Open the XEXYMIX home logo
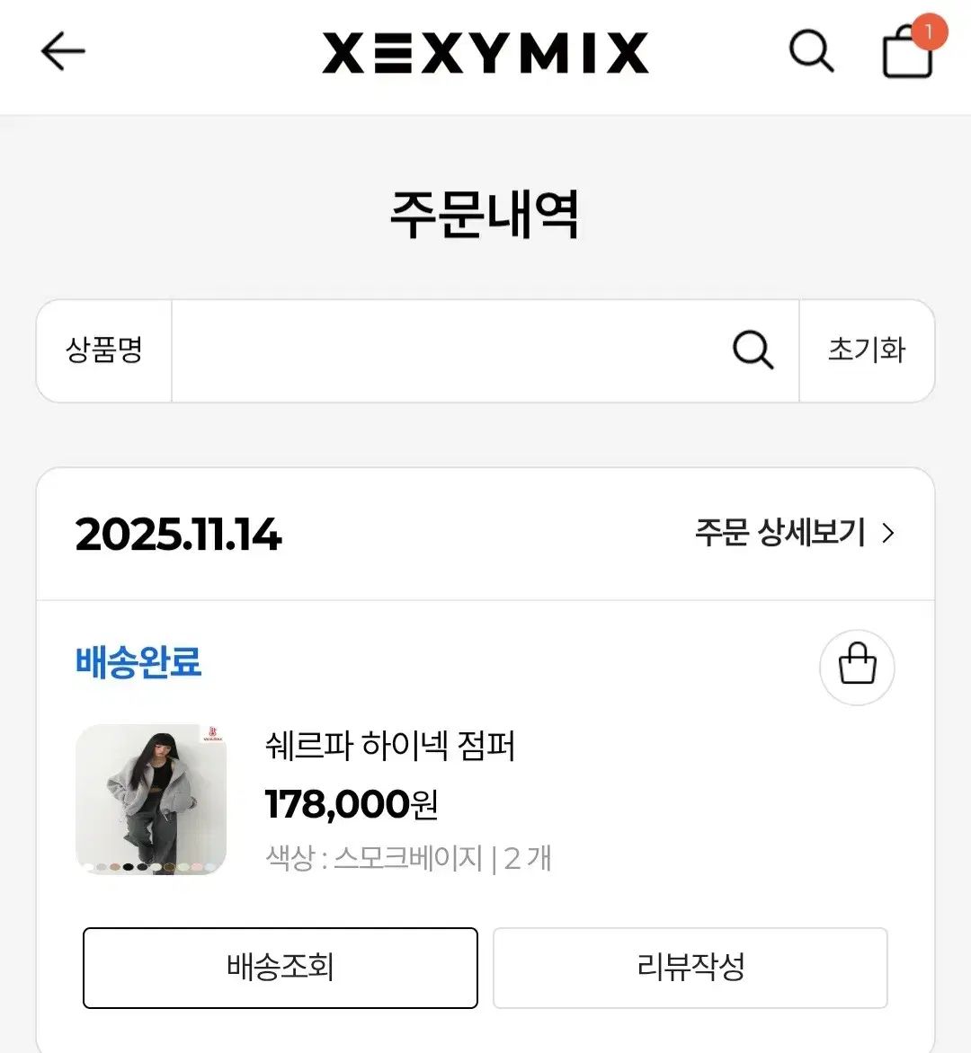The image size is (971, 1053). pyautogui.click(x=485, y=53)
